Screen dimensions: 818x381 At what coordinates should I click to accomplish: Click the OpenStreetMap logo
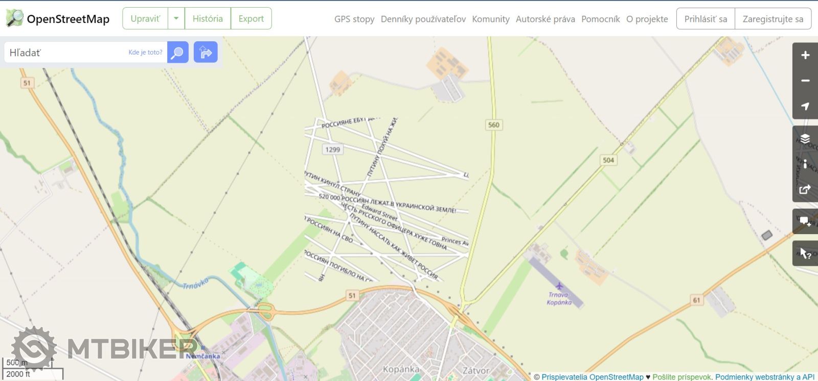(58, 19)
